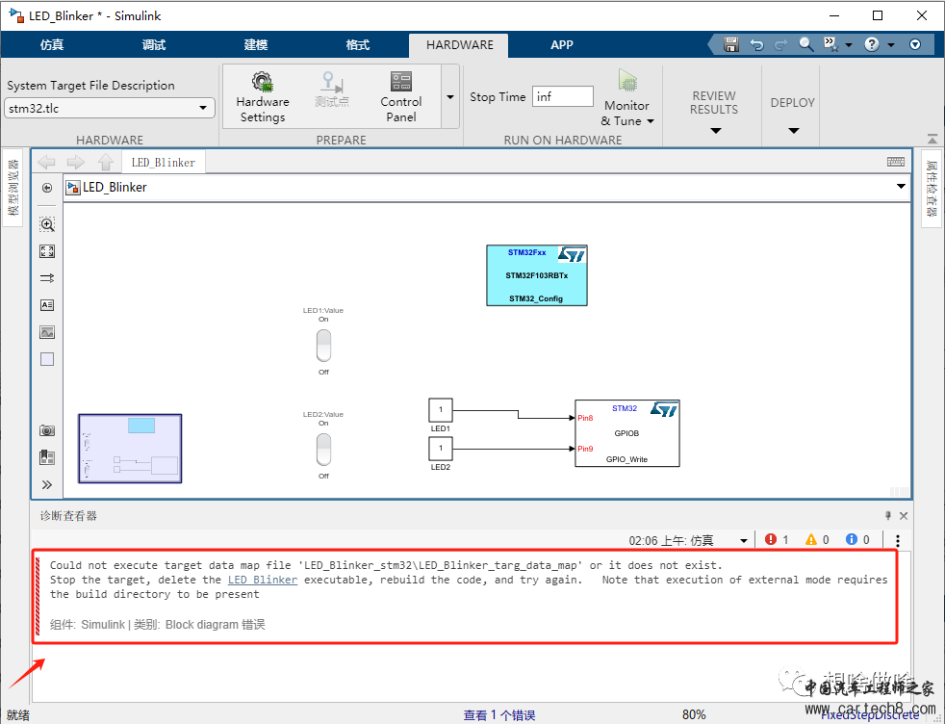This screenshot has width=945, height=724.
Task: Expand the palette with the double chevron
Action: pos(47,484)
